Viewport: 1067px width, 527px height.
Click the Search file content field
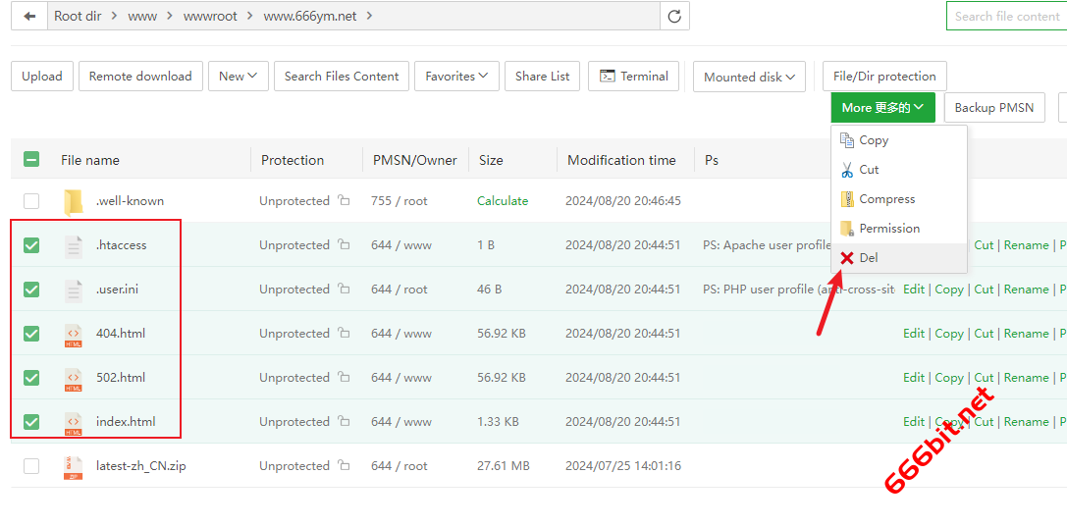click(1006, 16)
